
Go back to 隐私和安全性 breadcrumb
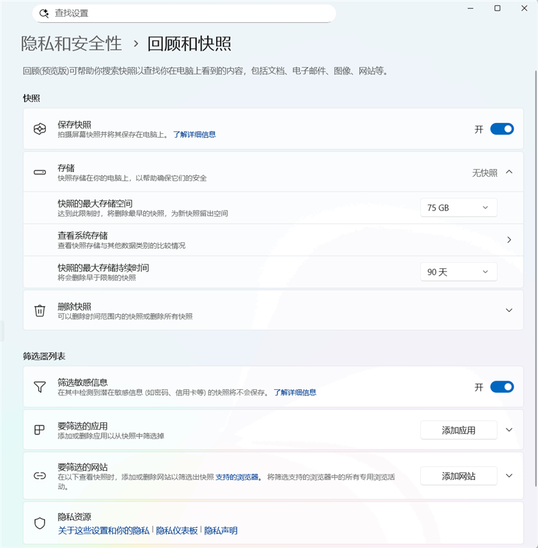[71, 44]
